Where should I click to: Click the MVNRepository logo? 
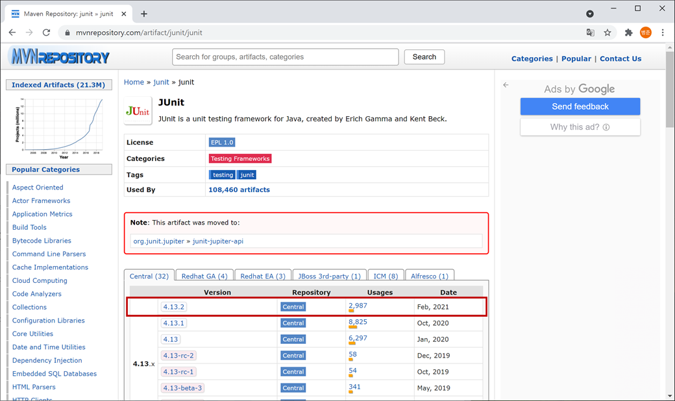point(58,56)
